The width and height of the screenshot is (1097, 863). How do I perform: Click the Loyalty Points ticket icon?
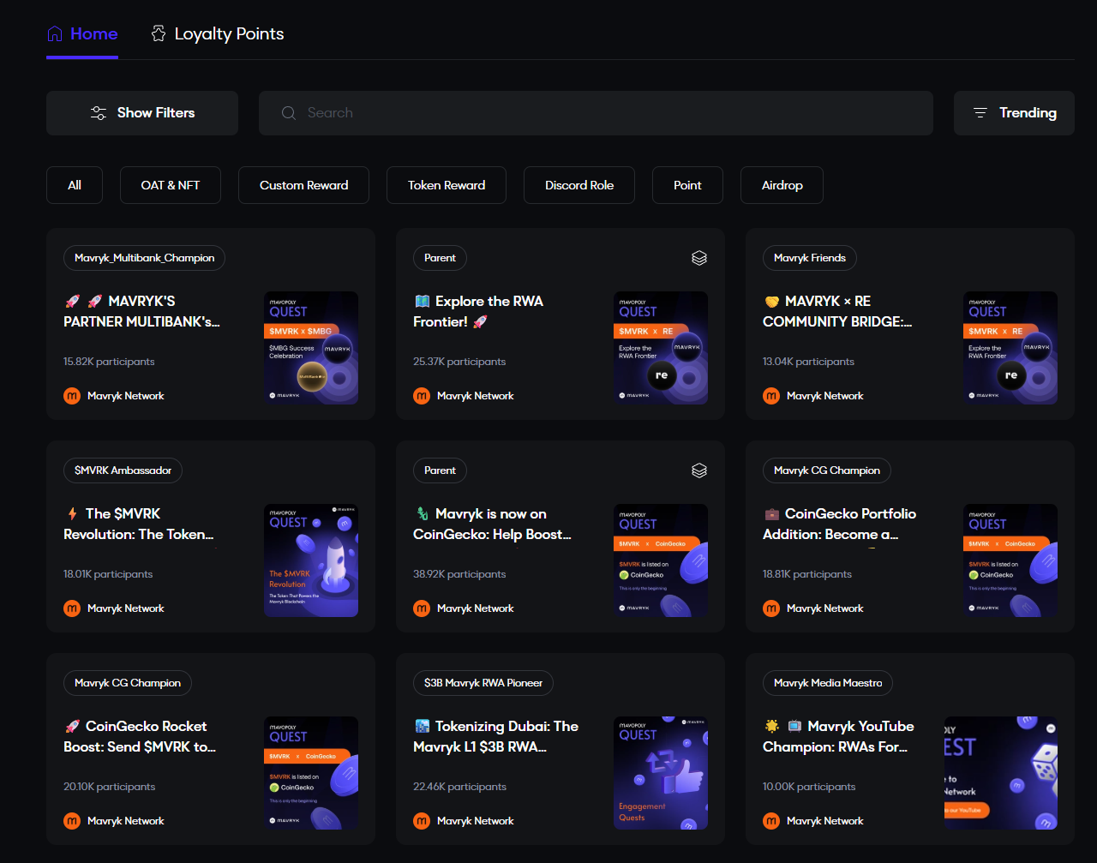pos(158,33)
